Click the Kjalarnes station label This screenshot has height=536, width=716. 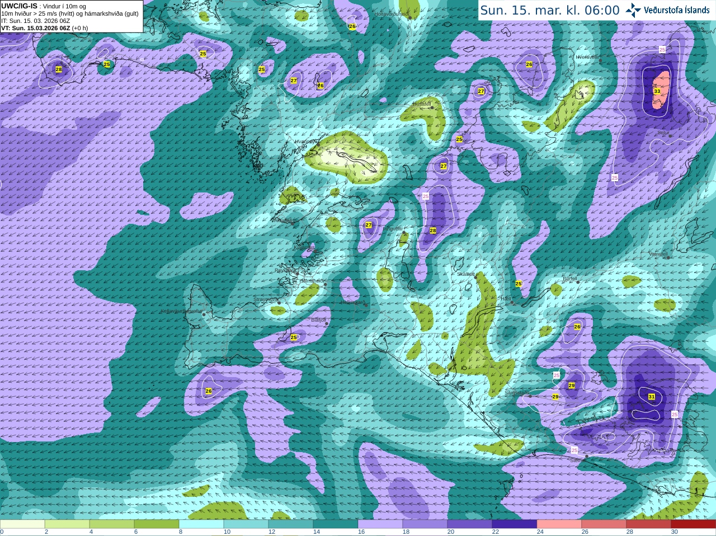coord(304,247)
